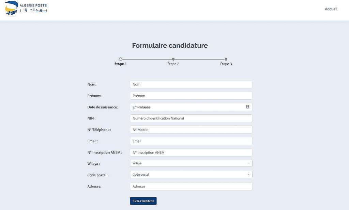Click the Étape 2 step label

[173, 64]
